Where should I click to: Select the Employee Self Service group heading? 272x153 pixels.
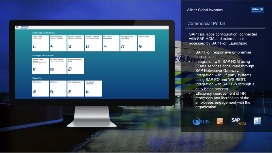pyautogui.click(x=43, y=33)
